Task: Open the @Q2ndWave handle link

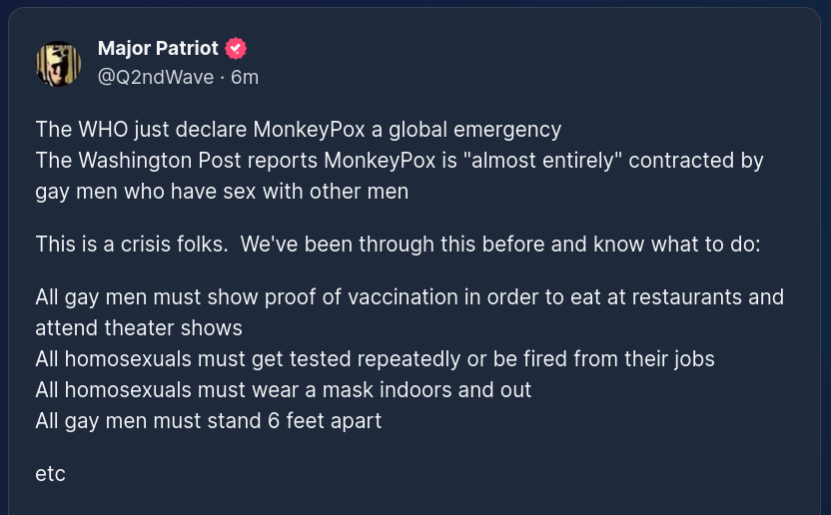Action: [x=156, y=77]
